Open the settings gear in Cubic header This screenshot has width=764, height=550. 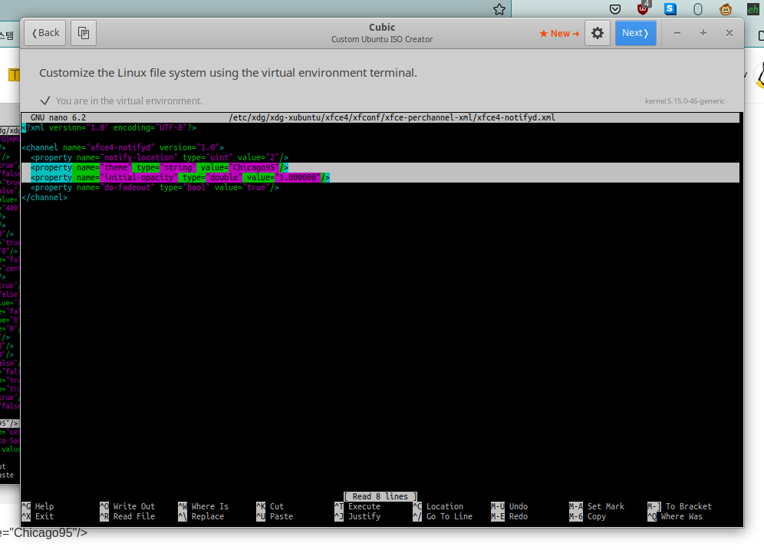598,33
